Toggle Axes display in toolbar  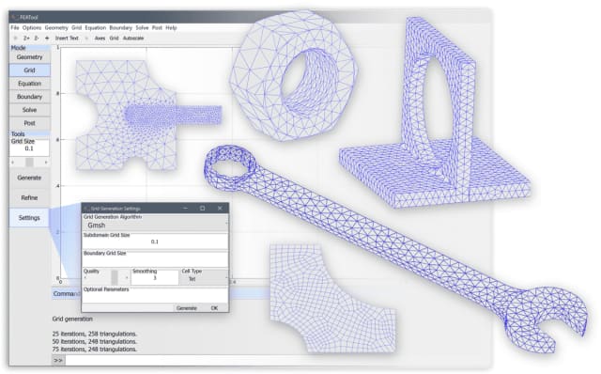(x=100, y=38)
